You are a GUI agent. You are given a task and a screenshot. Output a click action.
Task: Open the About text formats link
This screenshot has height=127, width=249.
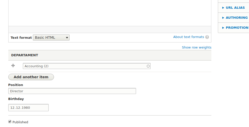point(189,37)
